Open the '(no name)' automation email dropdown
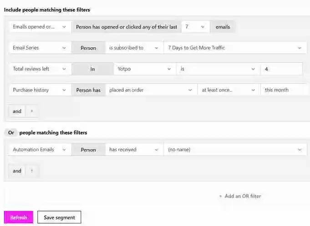The height and width of the screenshot is (226, 310). [235, 150]
